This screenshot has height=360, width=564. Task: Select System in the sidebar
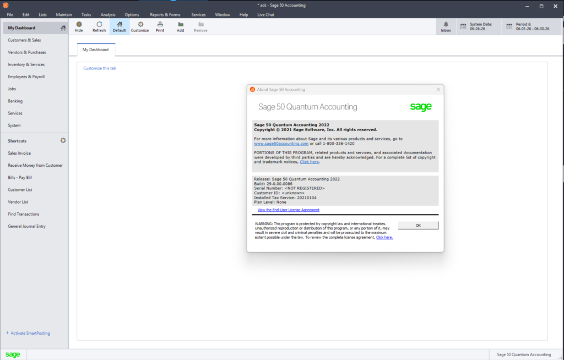tap(14, 126)
